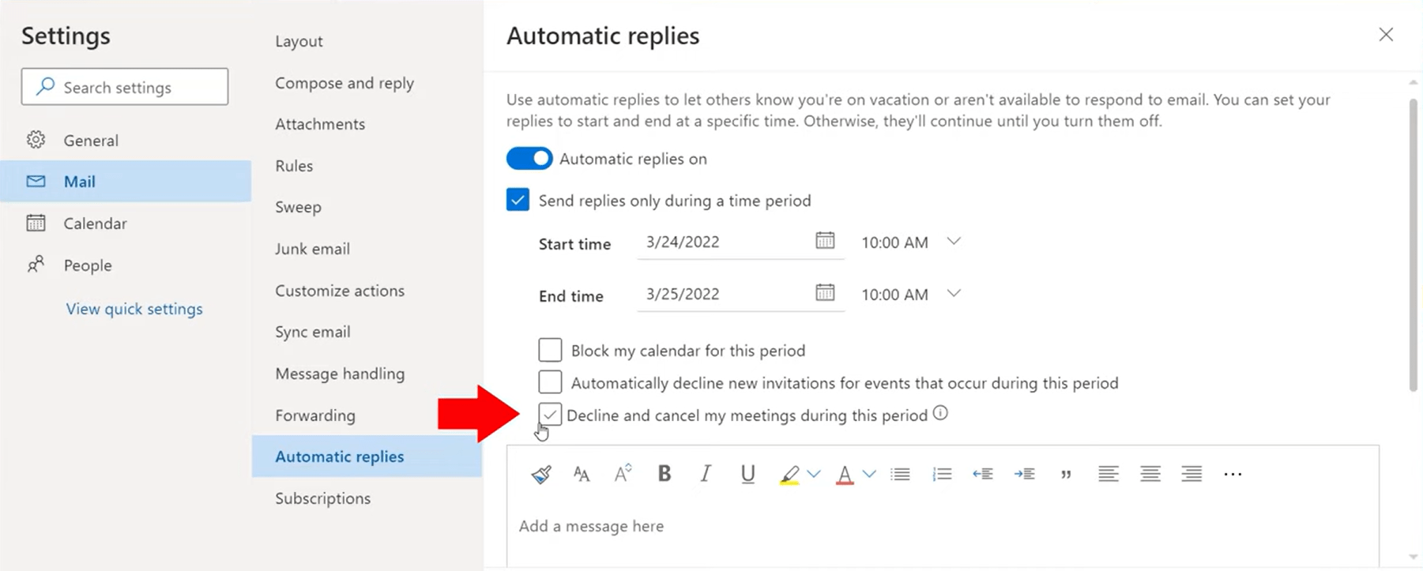Open more formatting options ellipsis
Viewport: 1423px width, 571px height.
tap(1233, 474)
